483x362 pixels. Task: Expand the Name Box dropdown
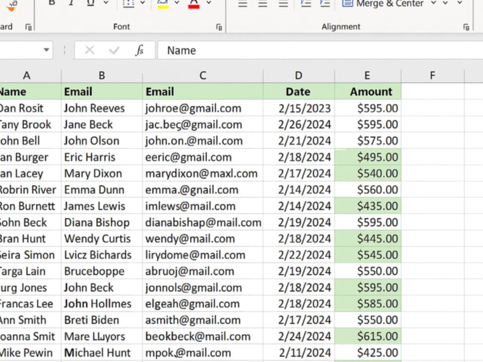pos(46,50)
